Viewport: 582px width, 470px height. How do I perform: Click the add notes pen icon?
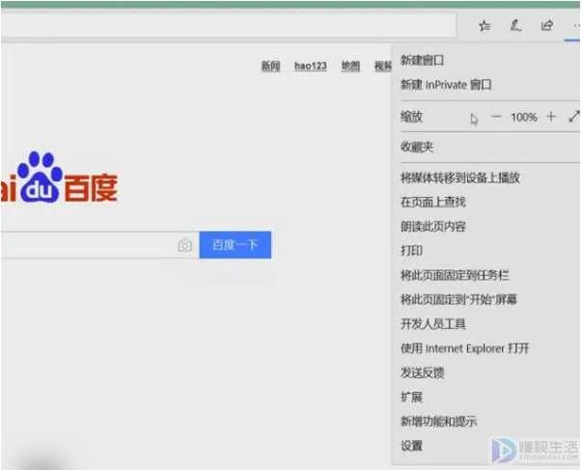point(515,26)
